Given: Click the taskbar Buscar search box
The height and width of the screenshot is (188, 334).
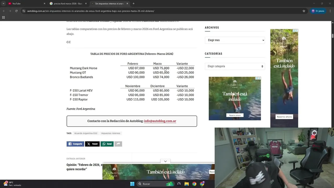Looking at the screenshot, I should 156,184.
